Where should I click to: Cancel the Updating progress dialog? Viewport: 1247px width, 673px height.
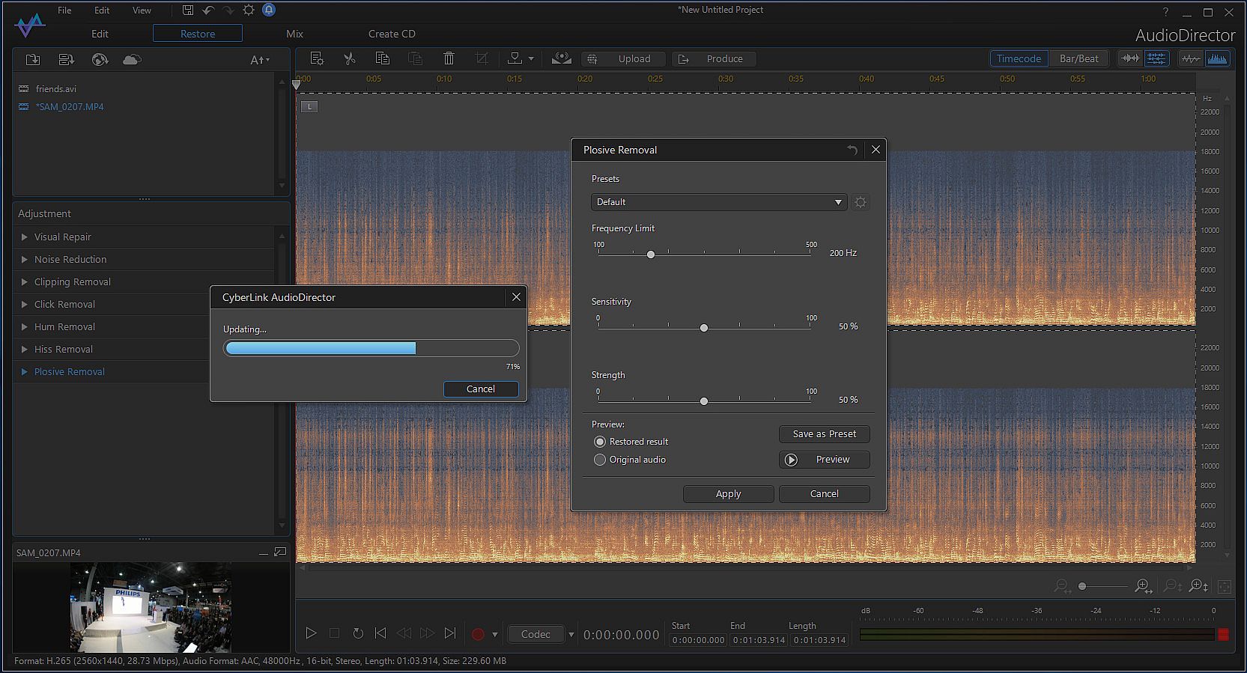tap(481, 389)
